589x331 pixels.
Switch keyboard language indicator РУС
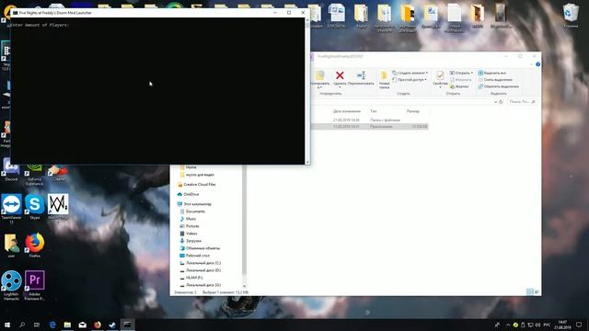click(547, 325)
